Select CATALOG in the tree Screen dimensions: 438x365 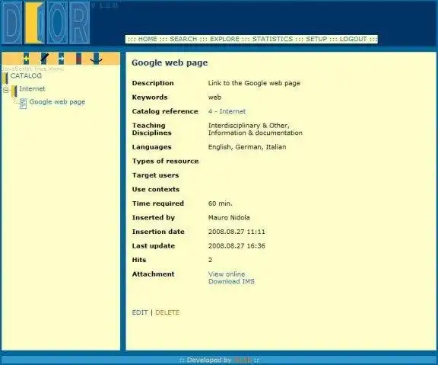point(26,75)
